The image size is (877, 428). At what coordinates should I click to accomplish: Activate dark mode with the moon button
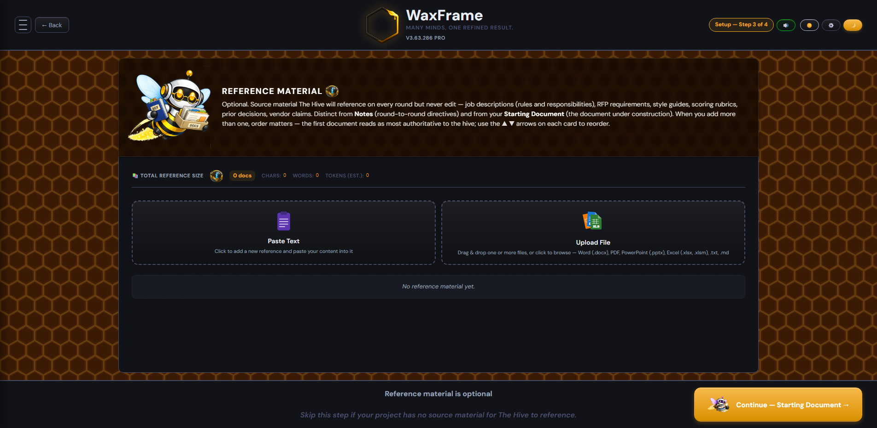click(x=853, y=25)
